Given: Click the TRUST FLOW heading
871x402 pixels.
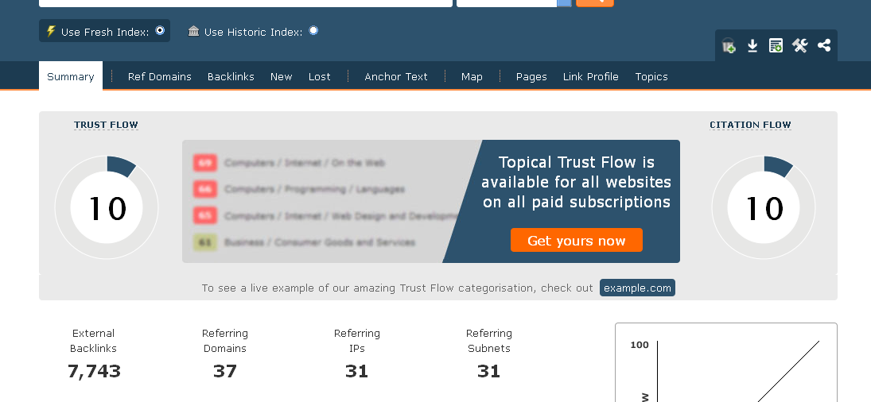Looking at the screenshot, I should tap(106, 125).
